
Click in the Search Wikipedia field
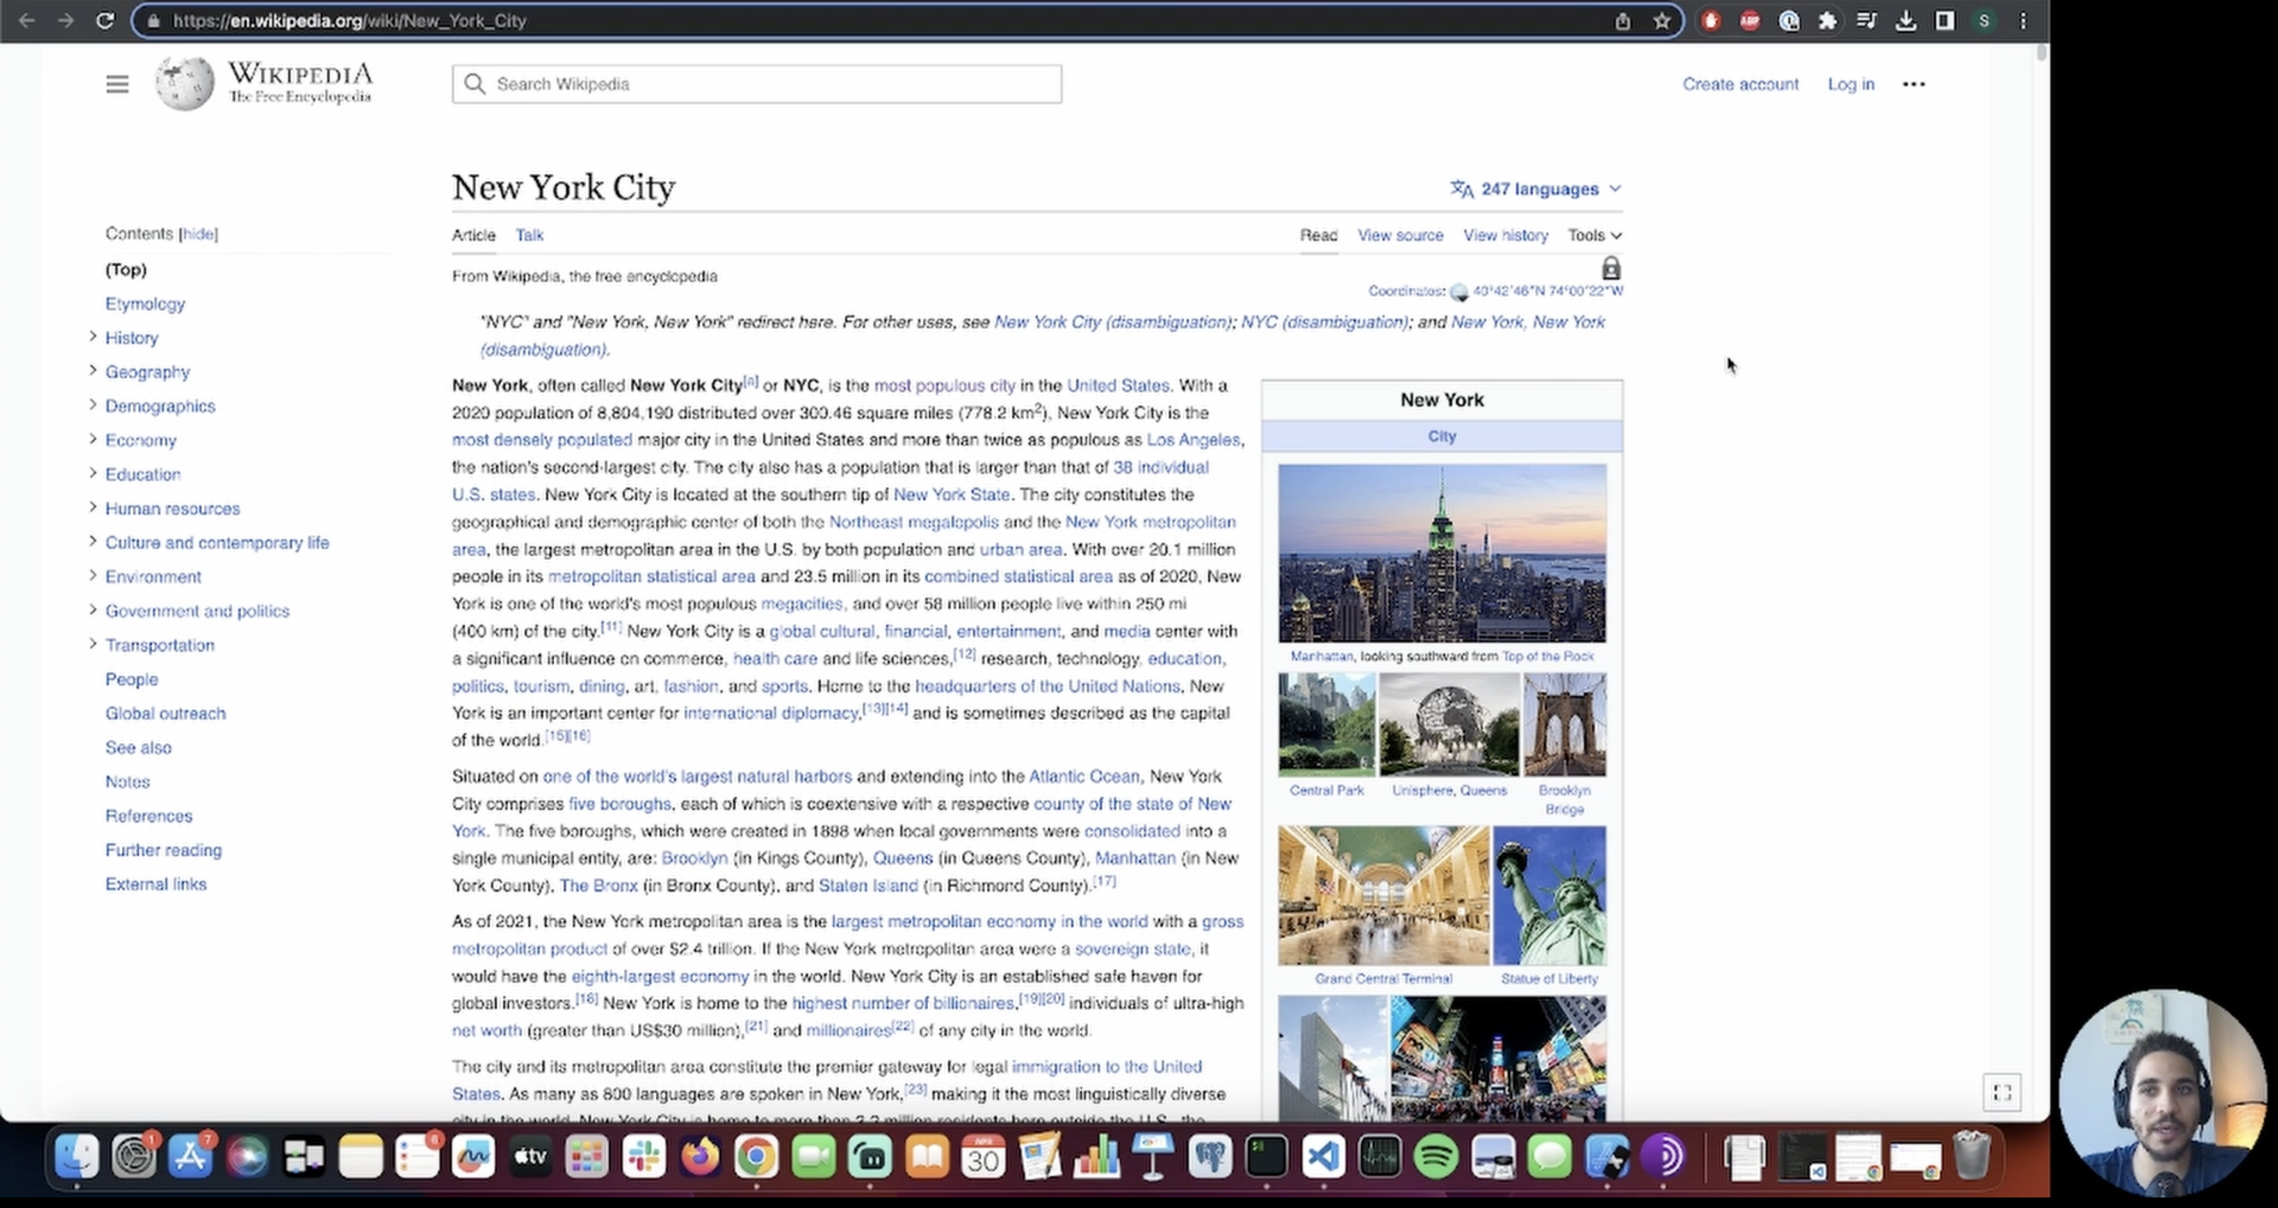point(756,84)
